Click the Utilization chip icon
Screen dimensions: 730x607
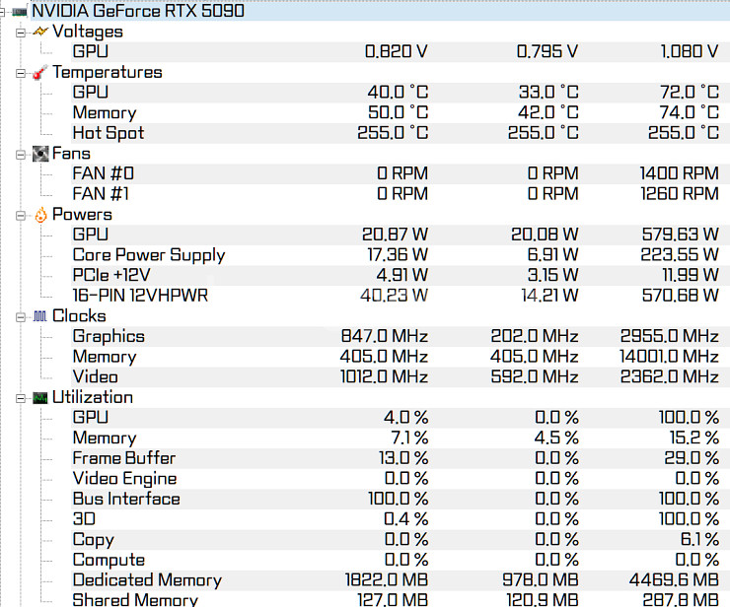(39, 398)
